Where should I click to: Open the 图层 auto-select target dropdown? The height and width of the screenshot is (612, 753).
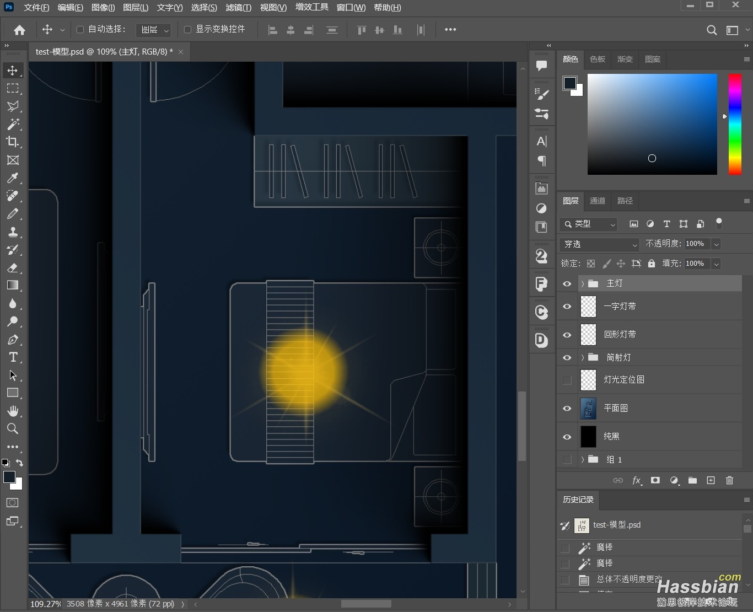153,30
